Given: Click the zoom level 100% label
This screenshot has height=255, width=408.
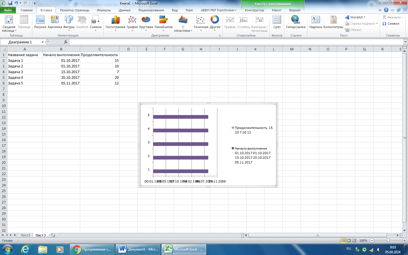Looking at the screenshot, I should point(363,241).
